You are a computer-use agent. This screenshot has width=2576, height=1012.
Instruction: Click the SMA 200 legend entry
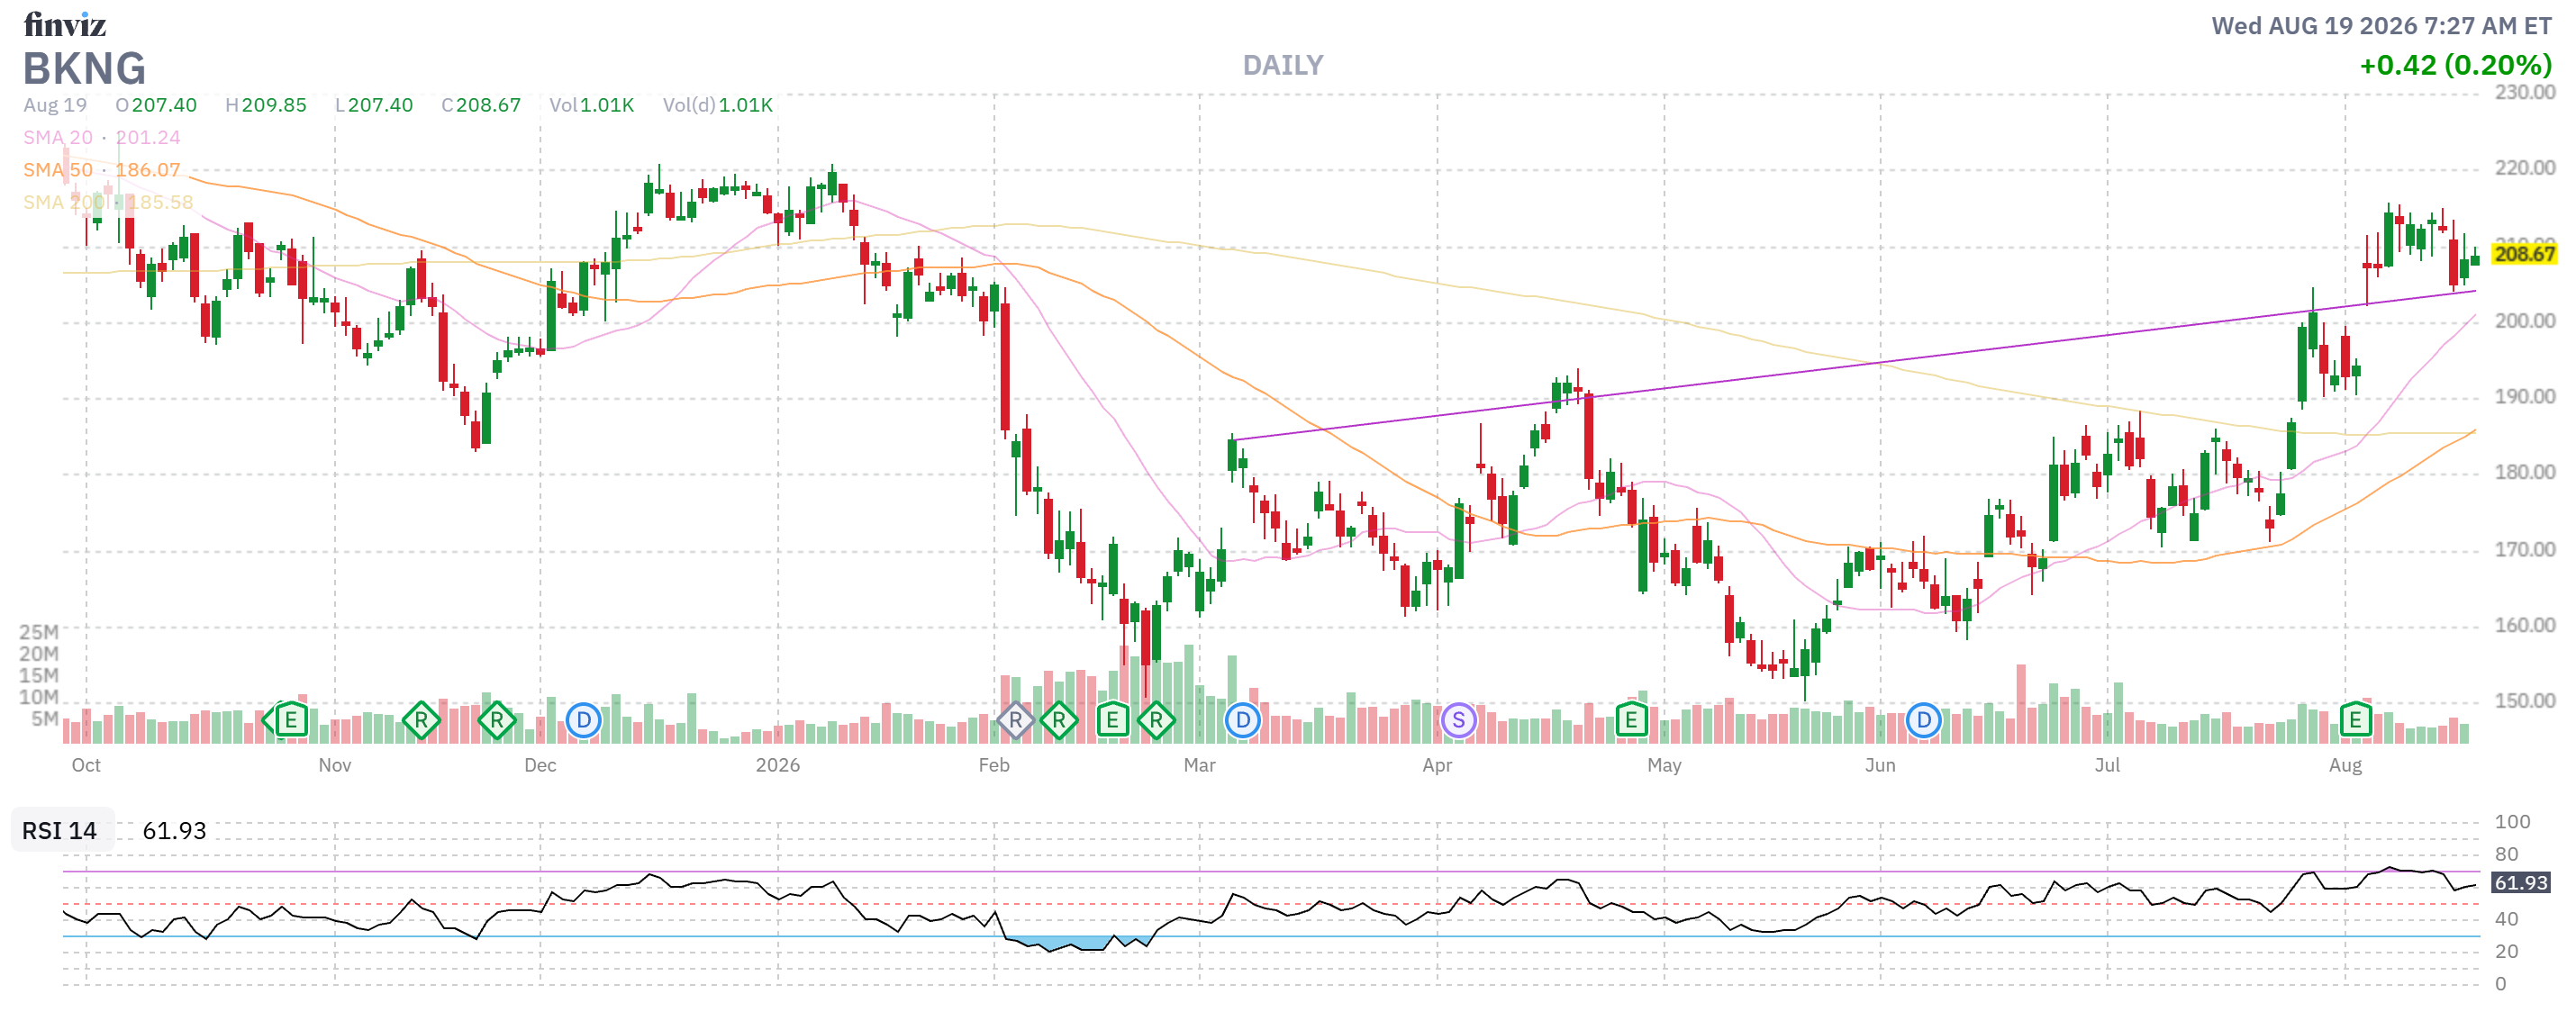click(108, 202)
